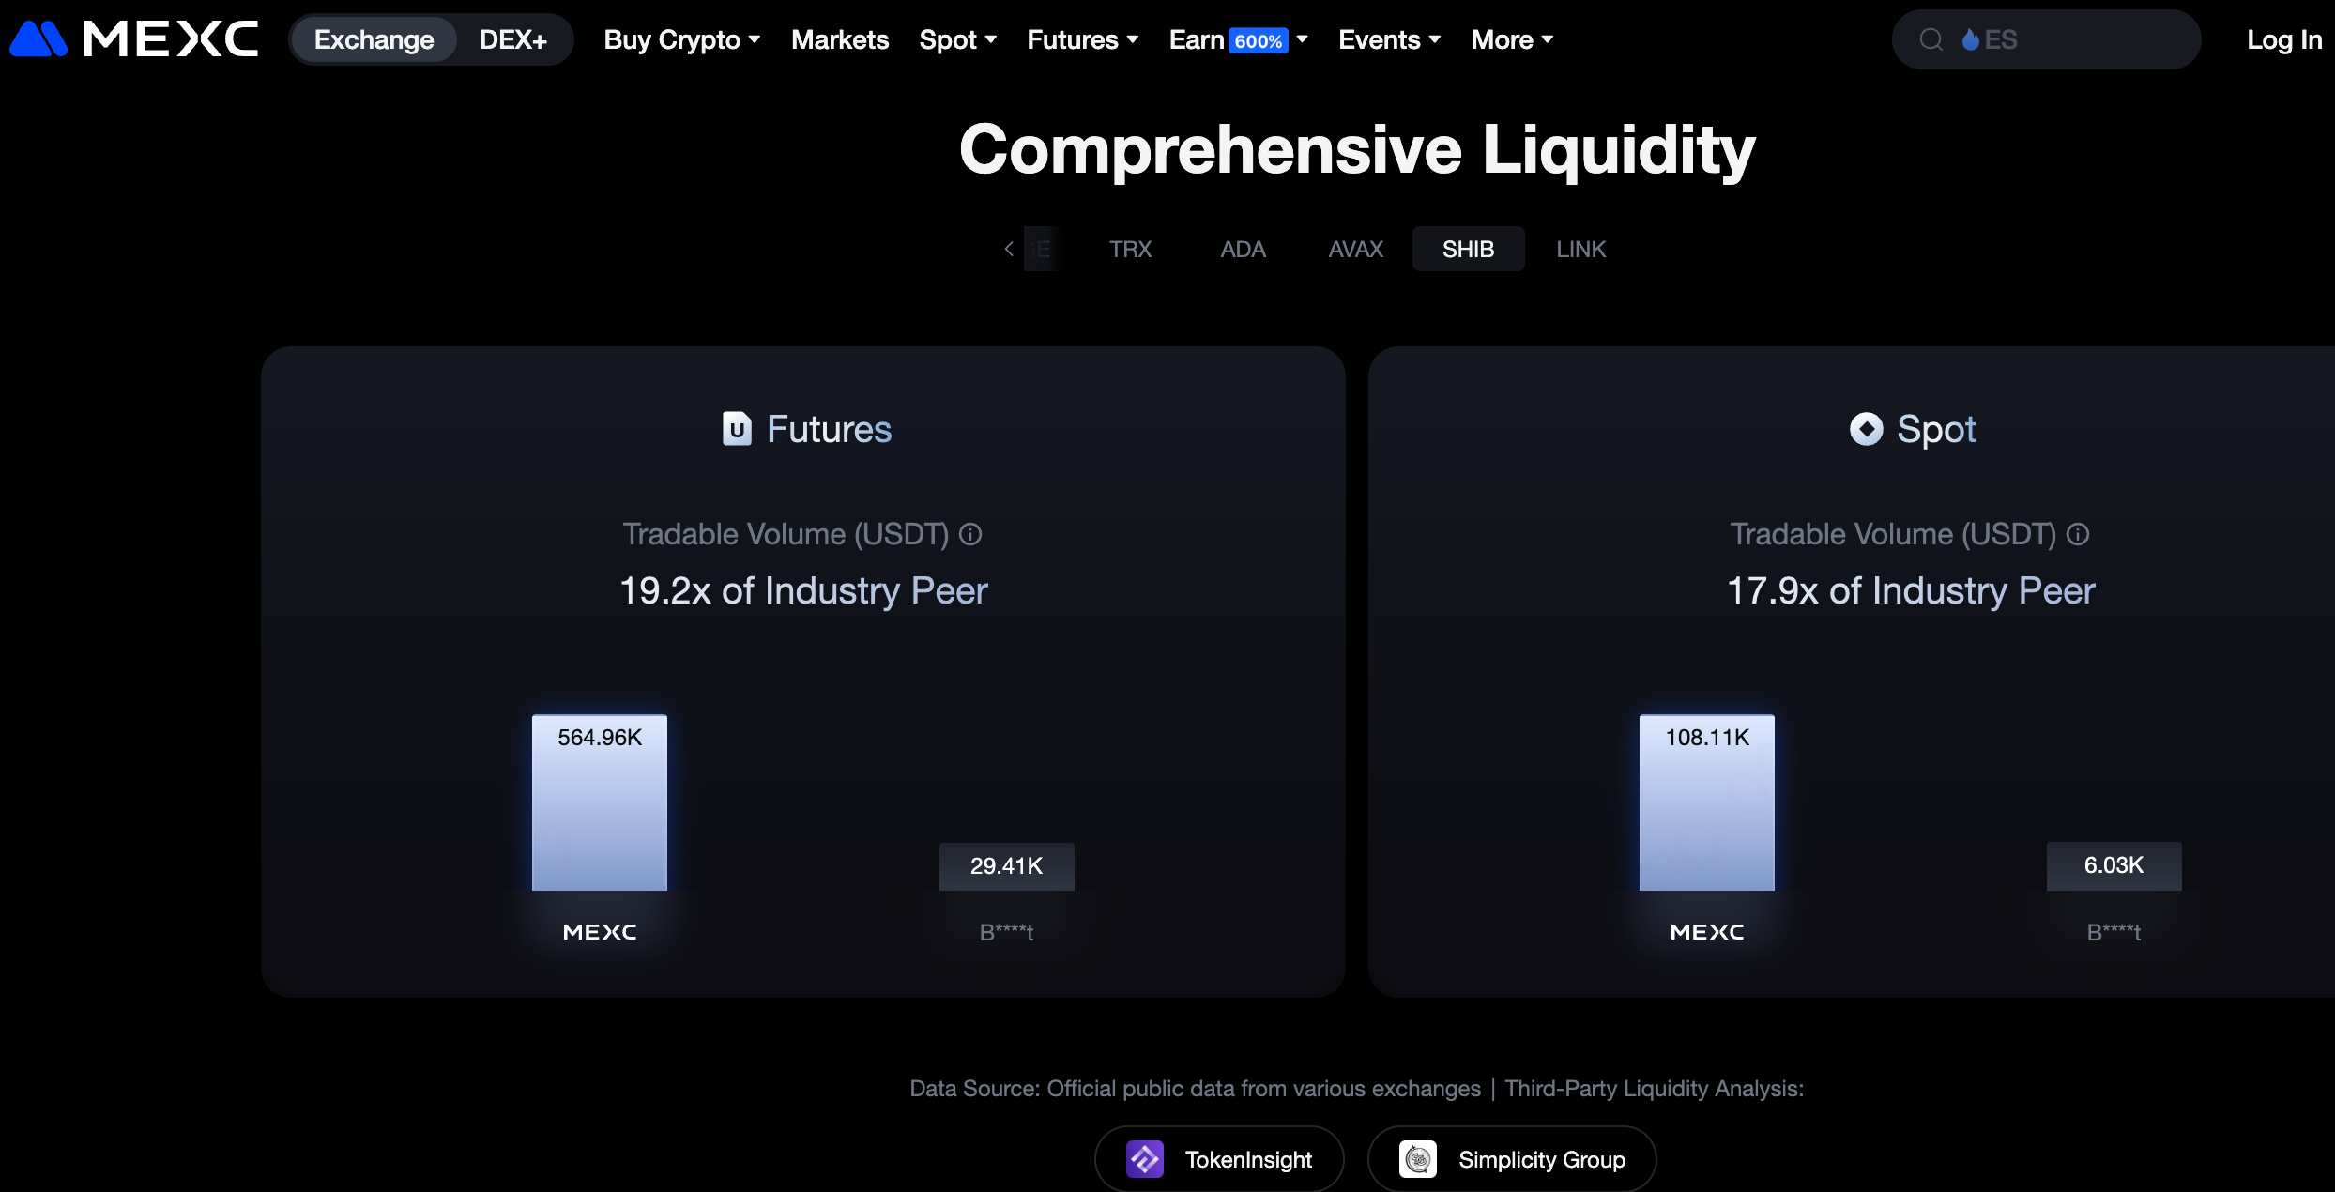Click the Simplicity Group logo icon
Screen dimensions: 2335x1192
(x=1417, y=1159)
